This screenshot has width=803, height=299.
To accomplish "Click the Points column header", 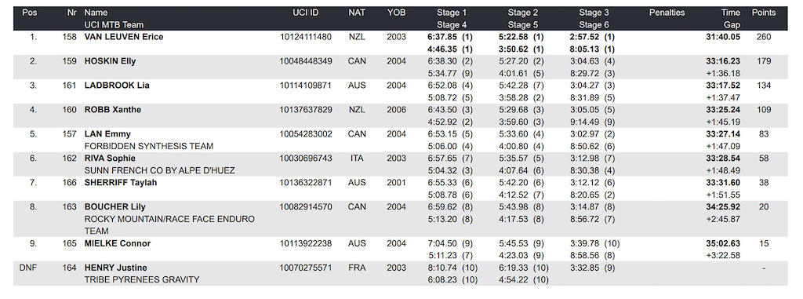I will (x=764, y=13).
